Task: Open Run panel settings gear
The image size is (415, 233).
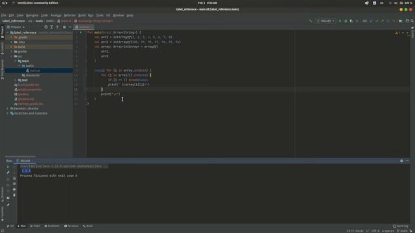Action: [401, 161]
